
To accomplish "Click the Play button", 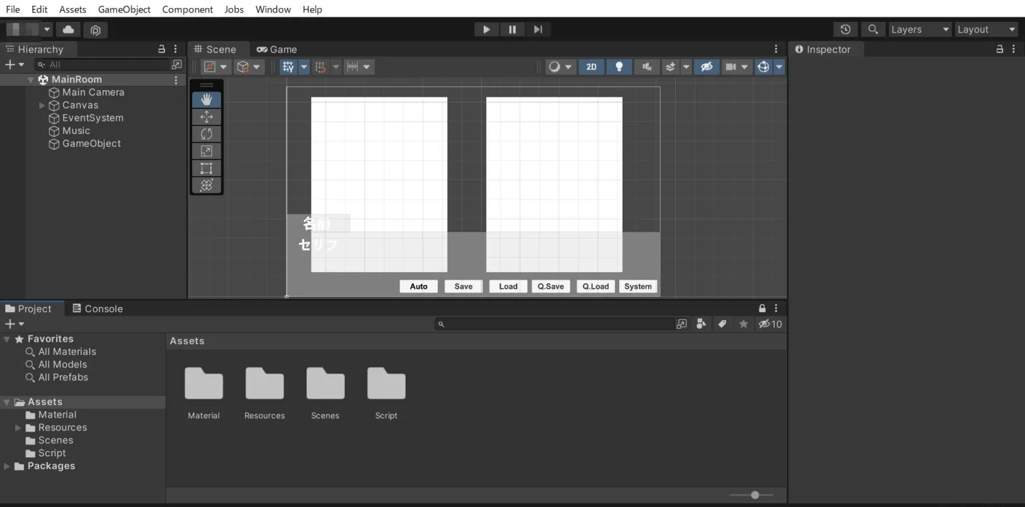I will pyautogui.click(x=486, y=29).
